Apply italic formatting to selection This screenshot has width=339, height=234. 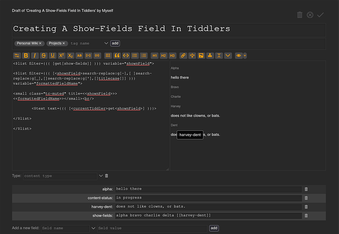pos(35,56)
